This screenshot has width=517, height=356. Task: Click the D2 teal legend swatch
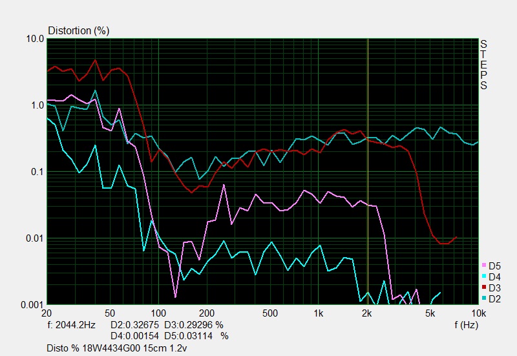483,298
